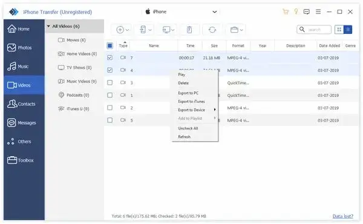The width and height of the screenshot is (363, 224).
Task: Open the Music section
Action: click(24, 67)
